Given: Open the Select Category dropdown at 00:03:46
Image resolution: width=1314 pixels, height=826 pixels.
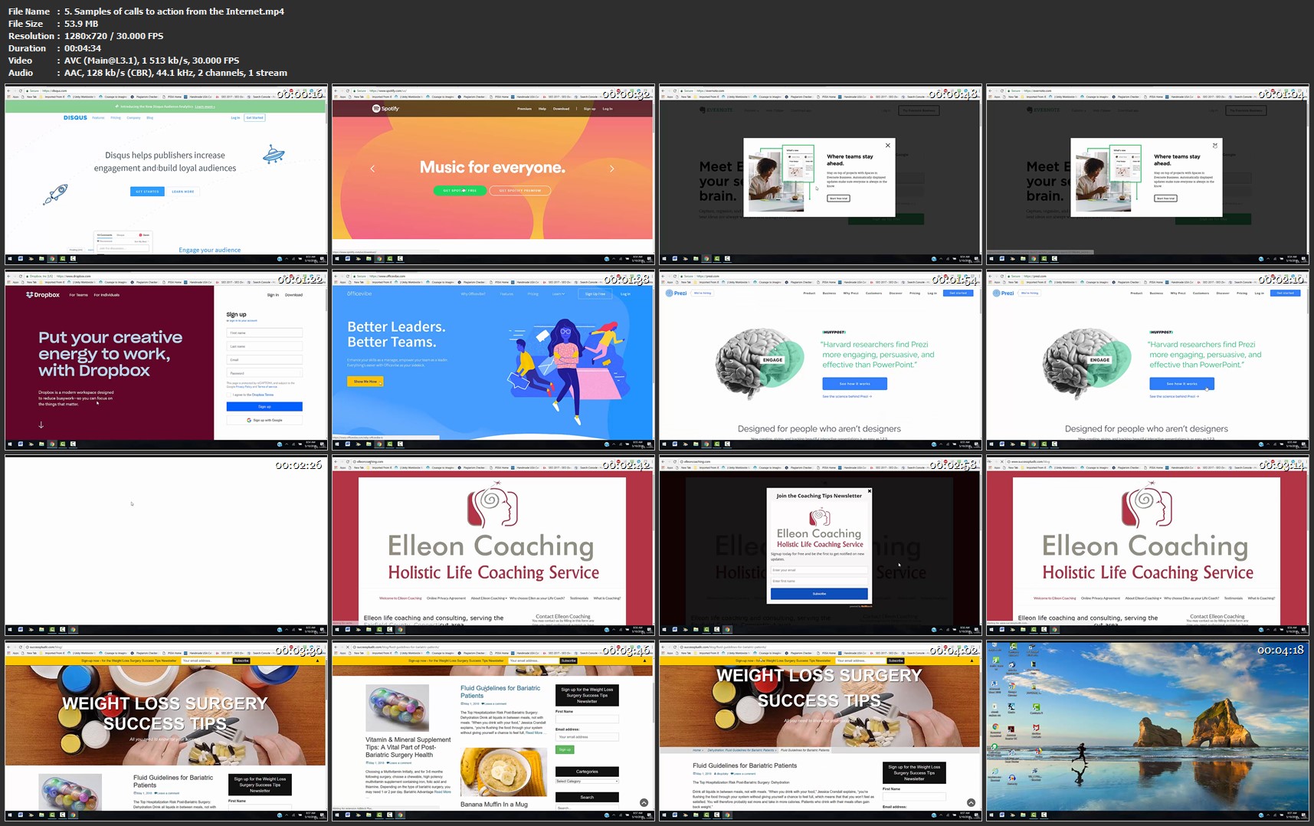Looking at the screenshot, I should pos(587,781).
